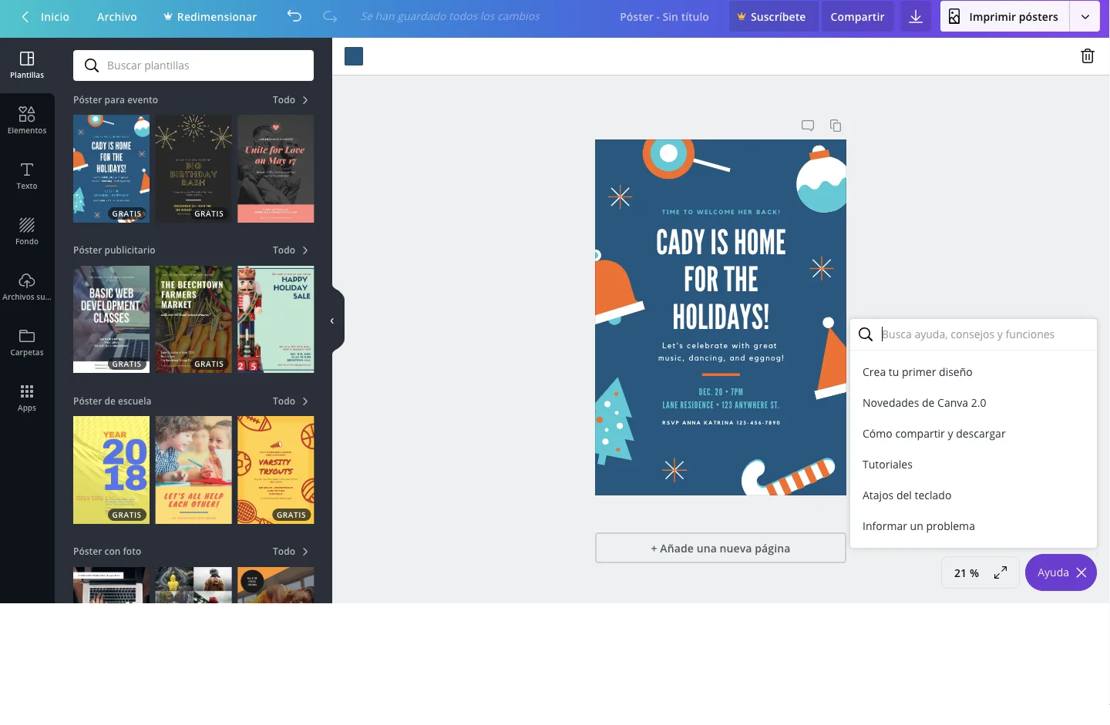The width and height of the screenshot is (1110, 725).
Task: Select the Year 2018 school template
Action: (x=112, y=470)
